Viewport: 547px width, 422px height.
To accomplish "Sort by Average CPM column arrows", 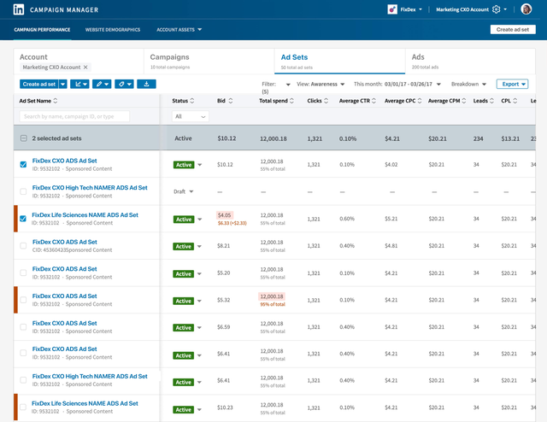I will coord(463,101).
